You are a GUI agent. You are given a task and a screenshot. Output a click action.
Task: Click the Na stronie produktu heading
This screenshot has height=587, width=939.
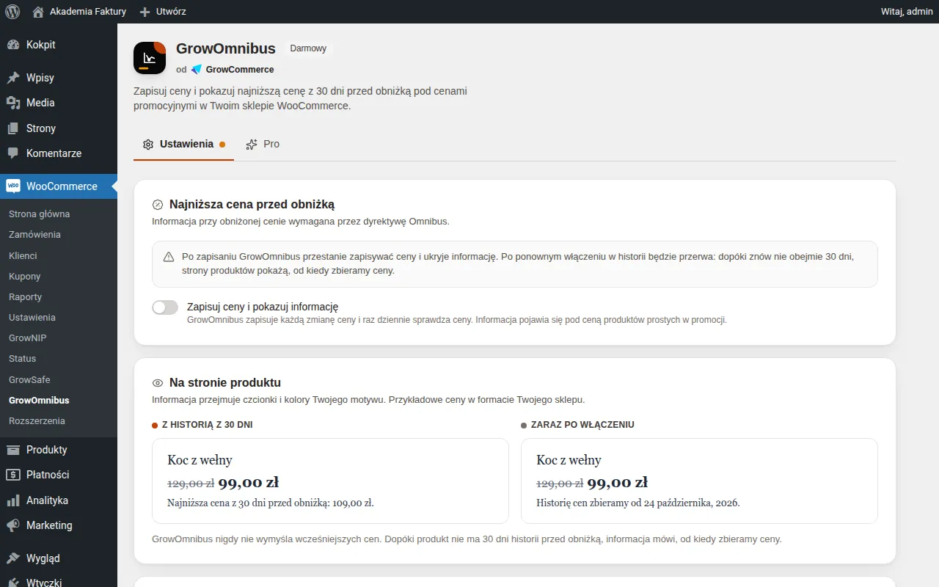point(225,383)
